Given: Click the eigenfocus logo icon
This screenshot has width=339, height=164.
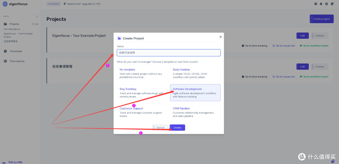Looking at the screenshot, I should coord(5,4).
